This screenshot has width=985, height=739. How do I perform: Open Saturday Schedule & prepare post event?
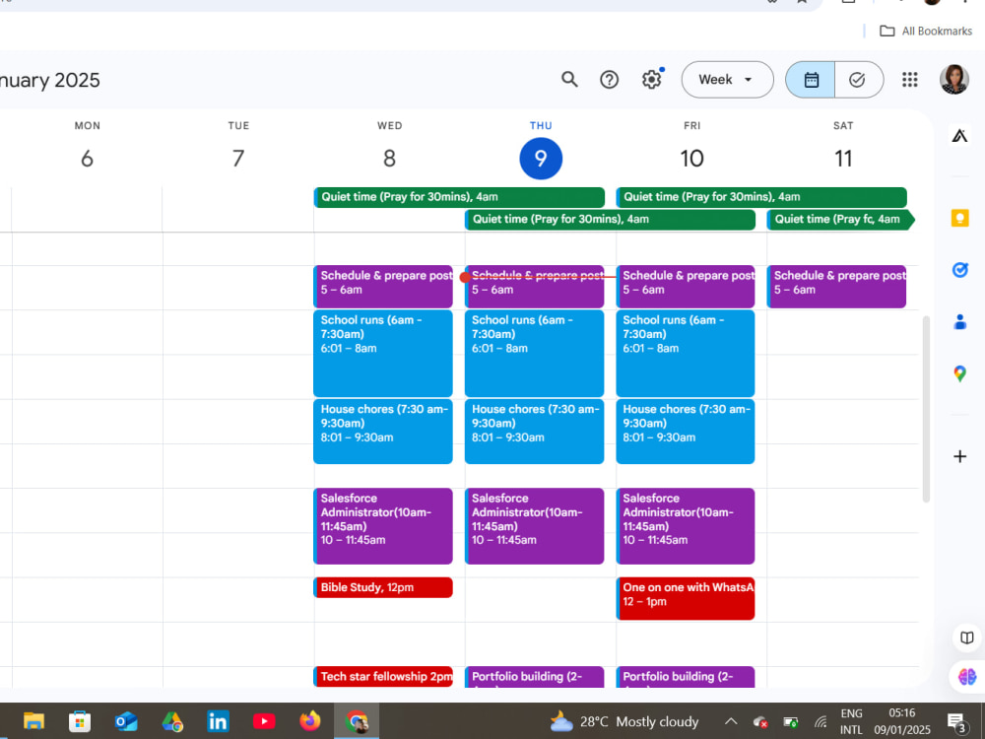pyautogui.click(x=836, y=287)
